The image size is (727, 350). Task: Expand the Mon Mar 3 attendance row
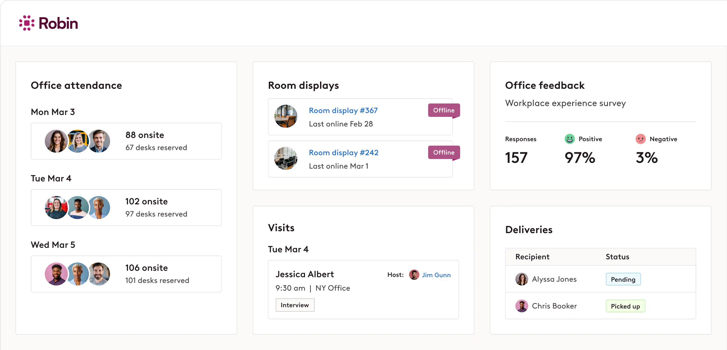pos(126,141)
